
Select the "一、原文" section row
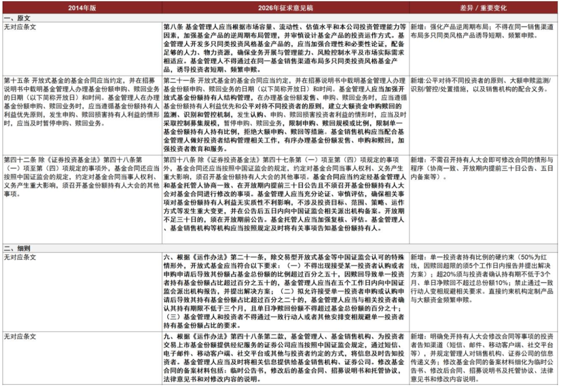[x=280, y=18]
